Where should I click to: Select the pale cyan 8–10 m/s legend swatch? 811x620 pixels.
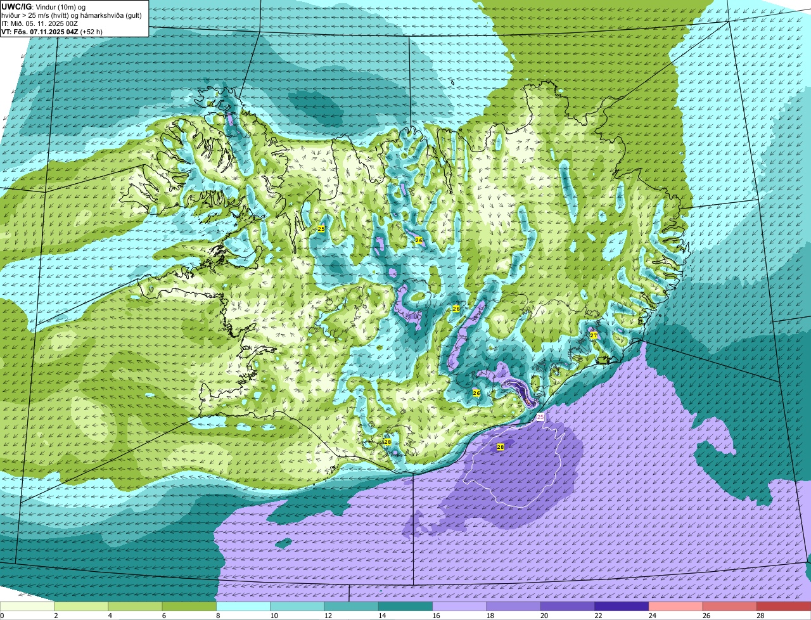[x=243, y=607]
